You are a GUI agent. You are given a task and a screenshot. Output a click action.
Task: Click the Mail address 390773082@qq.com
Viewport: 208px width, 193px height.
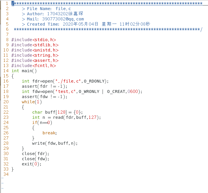63,19
